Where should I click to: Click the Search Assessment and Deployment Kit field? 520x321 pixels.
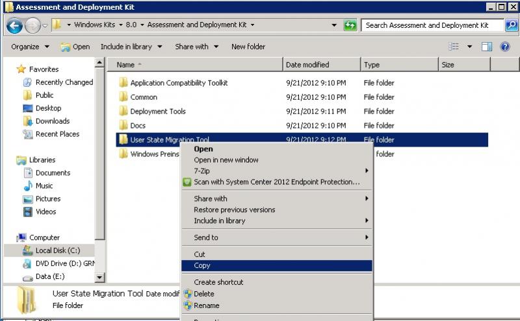point(432,25)
